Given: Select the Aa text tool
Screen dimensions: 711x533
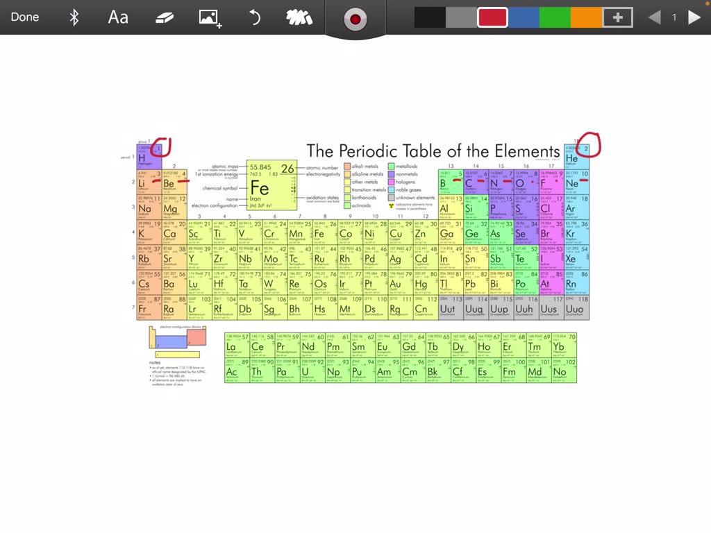Looking at the screenshot, I should 117,17.
